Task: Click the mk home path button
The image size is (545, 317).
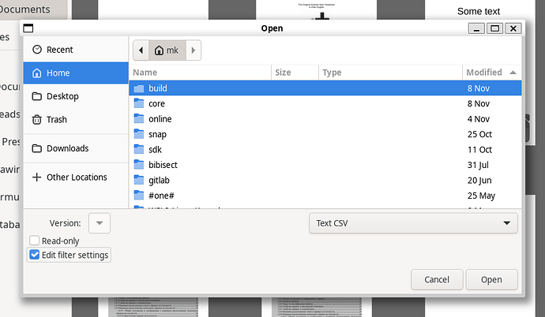Action: pyautogui.click(x=167, y=50)
